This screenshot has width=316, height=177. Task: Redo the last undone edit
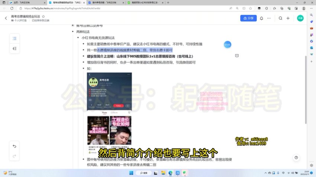click(14, 156)
